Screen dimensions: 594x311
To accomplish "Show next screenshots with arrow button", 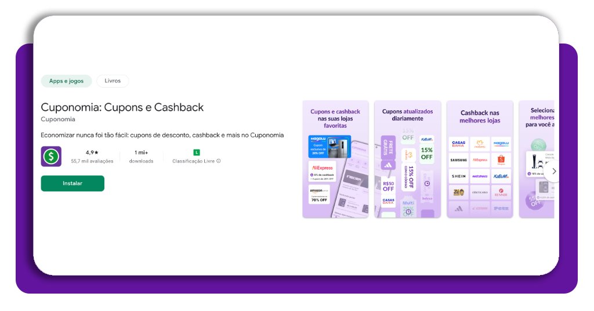I will coord(554,171).
